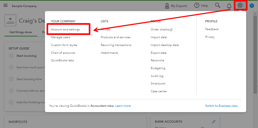Open the hamburger navigation menu
This screenshot has width=258, height=128.
tap(5, 5)
